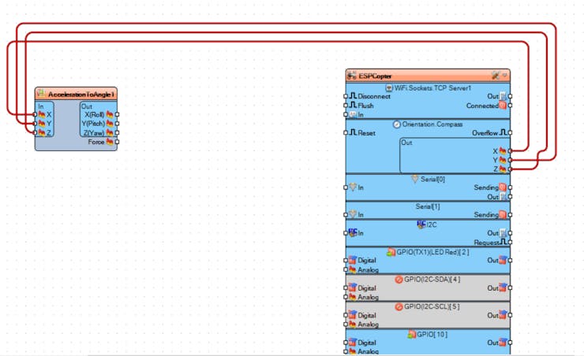Expand ESPCopter header dropdown arrow
Screen dimensions: 584x356
coord(505,76)
